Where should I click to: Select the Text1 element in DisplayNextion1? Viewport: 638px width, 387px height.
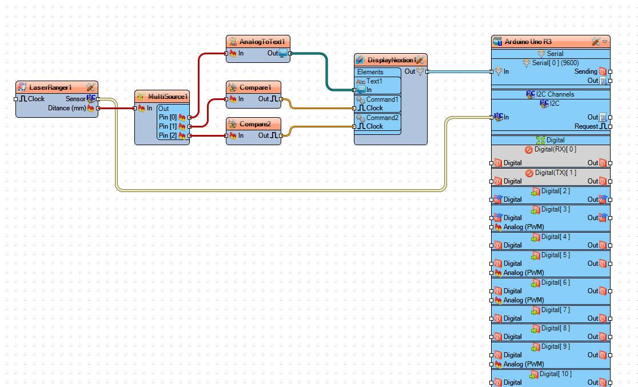tap(374, 81)
